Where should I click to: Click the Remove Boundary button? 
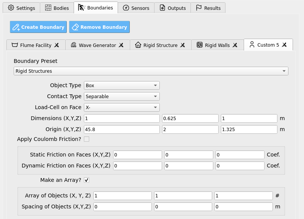(x=99, y=27)
